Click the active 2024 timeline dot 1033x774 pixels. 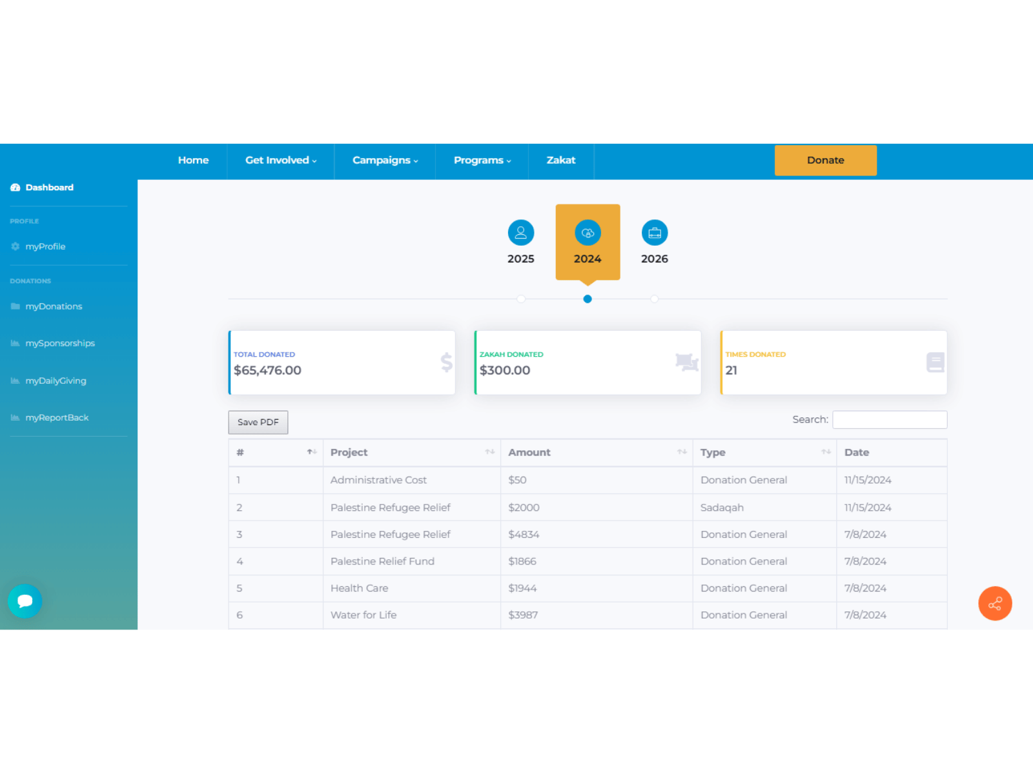pyautogui.click(x=588, y=299)
